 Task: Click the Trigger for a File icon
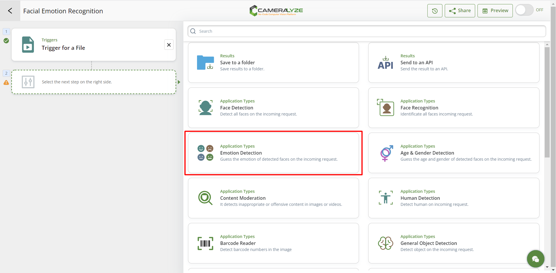(x=28, y=45)
